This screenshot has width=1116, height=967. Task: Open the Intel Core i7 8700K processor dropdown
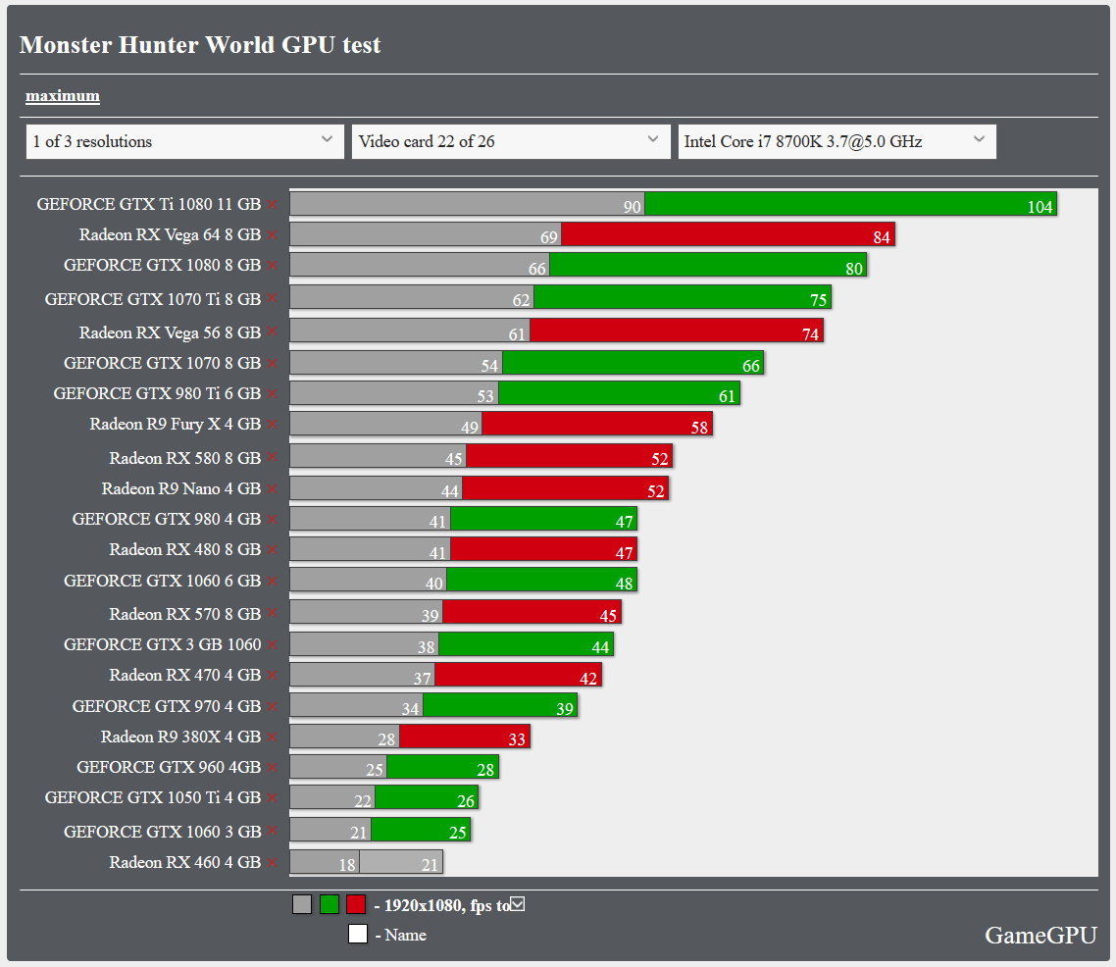point(837,141)
